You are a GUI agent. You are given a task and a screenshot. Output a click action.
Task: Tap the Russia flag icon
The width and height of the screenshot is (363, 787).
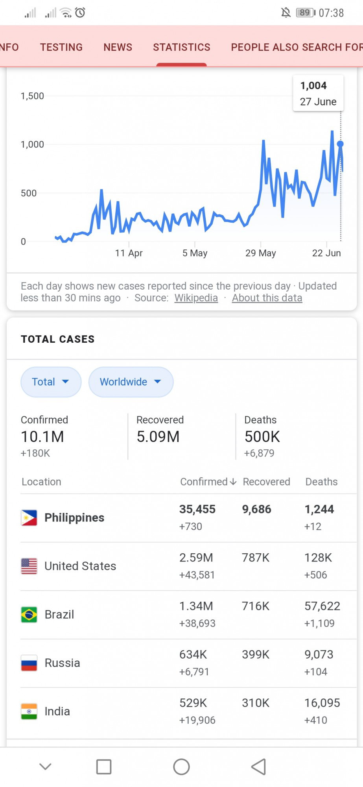coord(29,663)
